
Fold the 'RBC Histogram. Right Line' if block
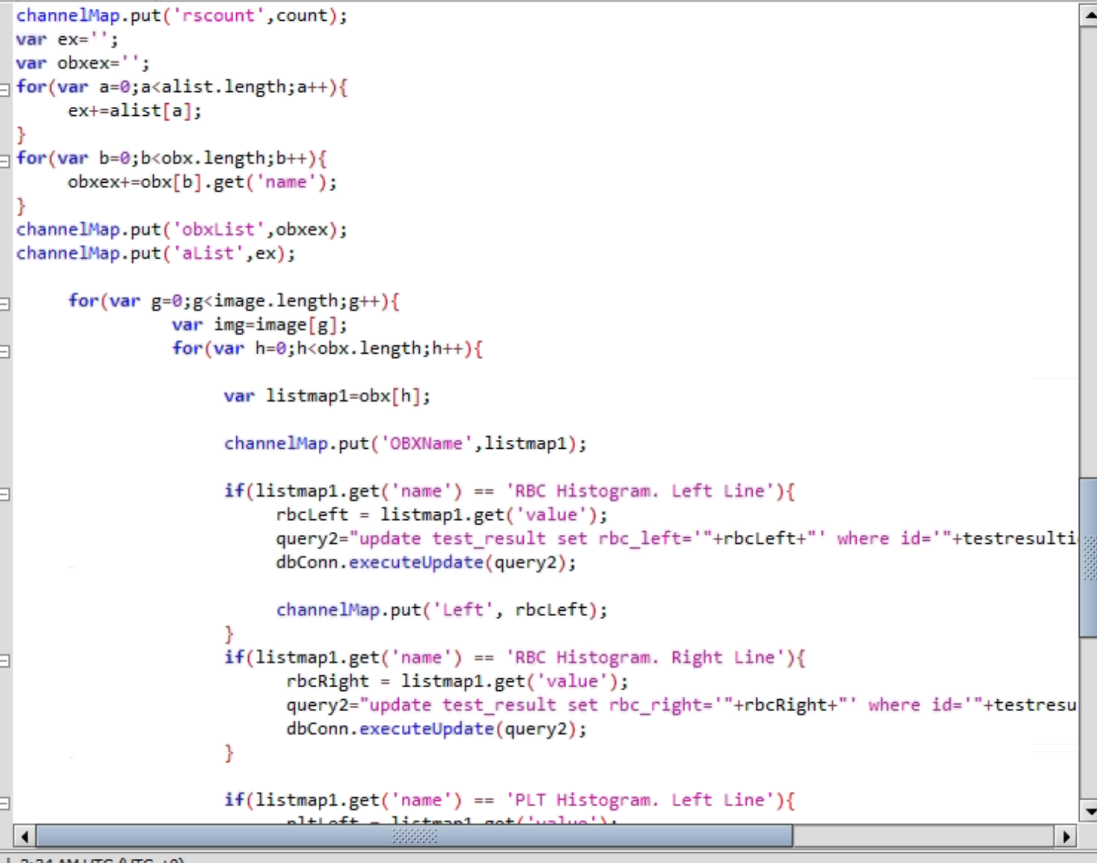click(5, 660)
